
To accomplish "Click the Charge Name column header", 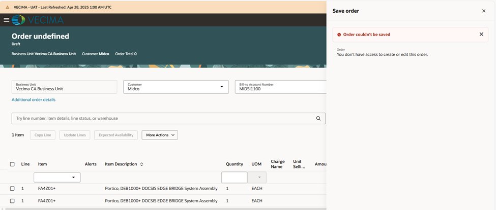I will [277, 164].
